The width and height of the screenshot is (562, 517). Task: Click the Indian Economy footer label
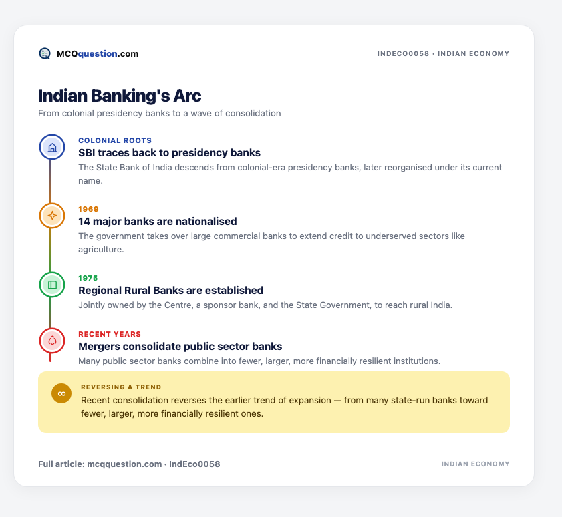475,464
